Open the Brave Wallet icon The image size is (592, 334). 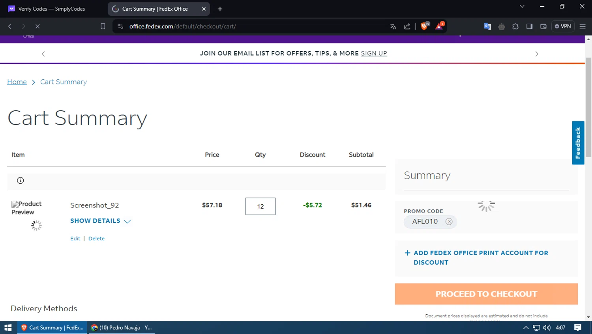(x=543, y=26)
